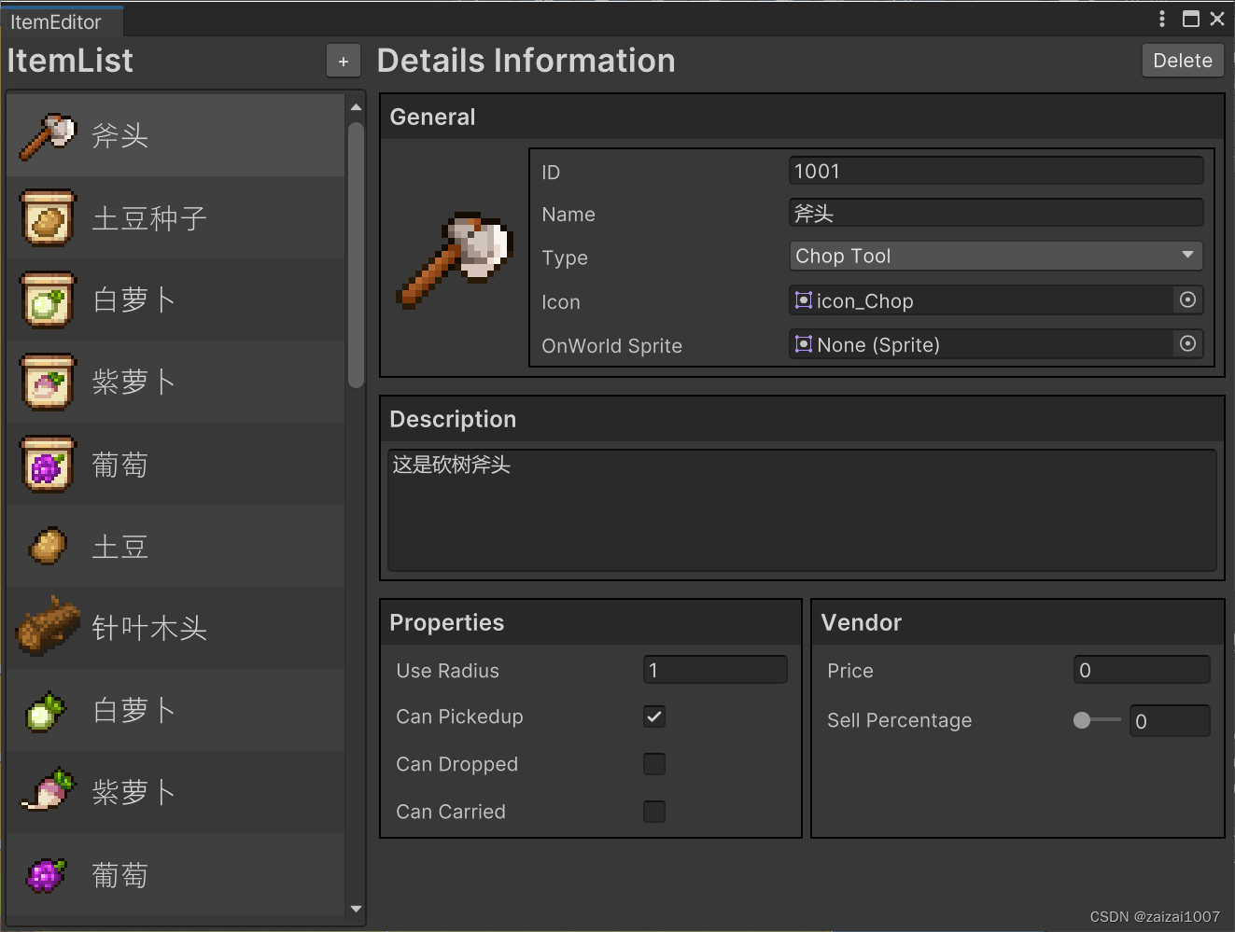Screen dimensions: 1235x932
Task: Select the harvested potato item icon
Action: click(48, 547)
